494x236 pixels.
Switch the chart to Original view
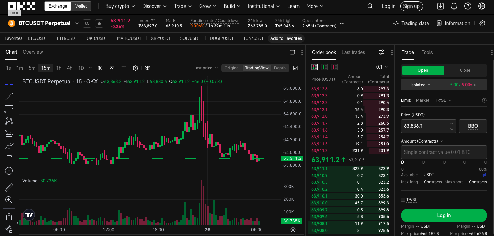[x=232, y=68]
